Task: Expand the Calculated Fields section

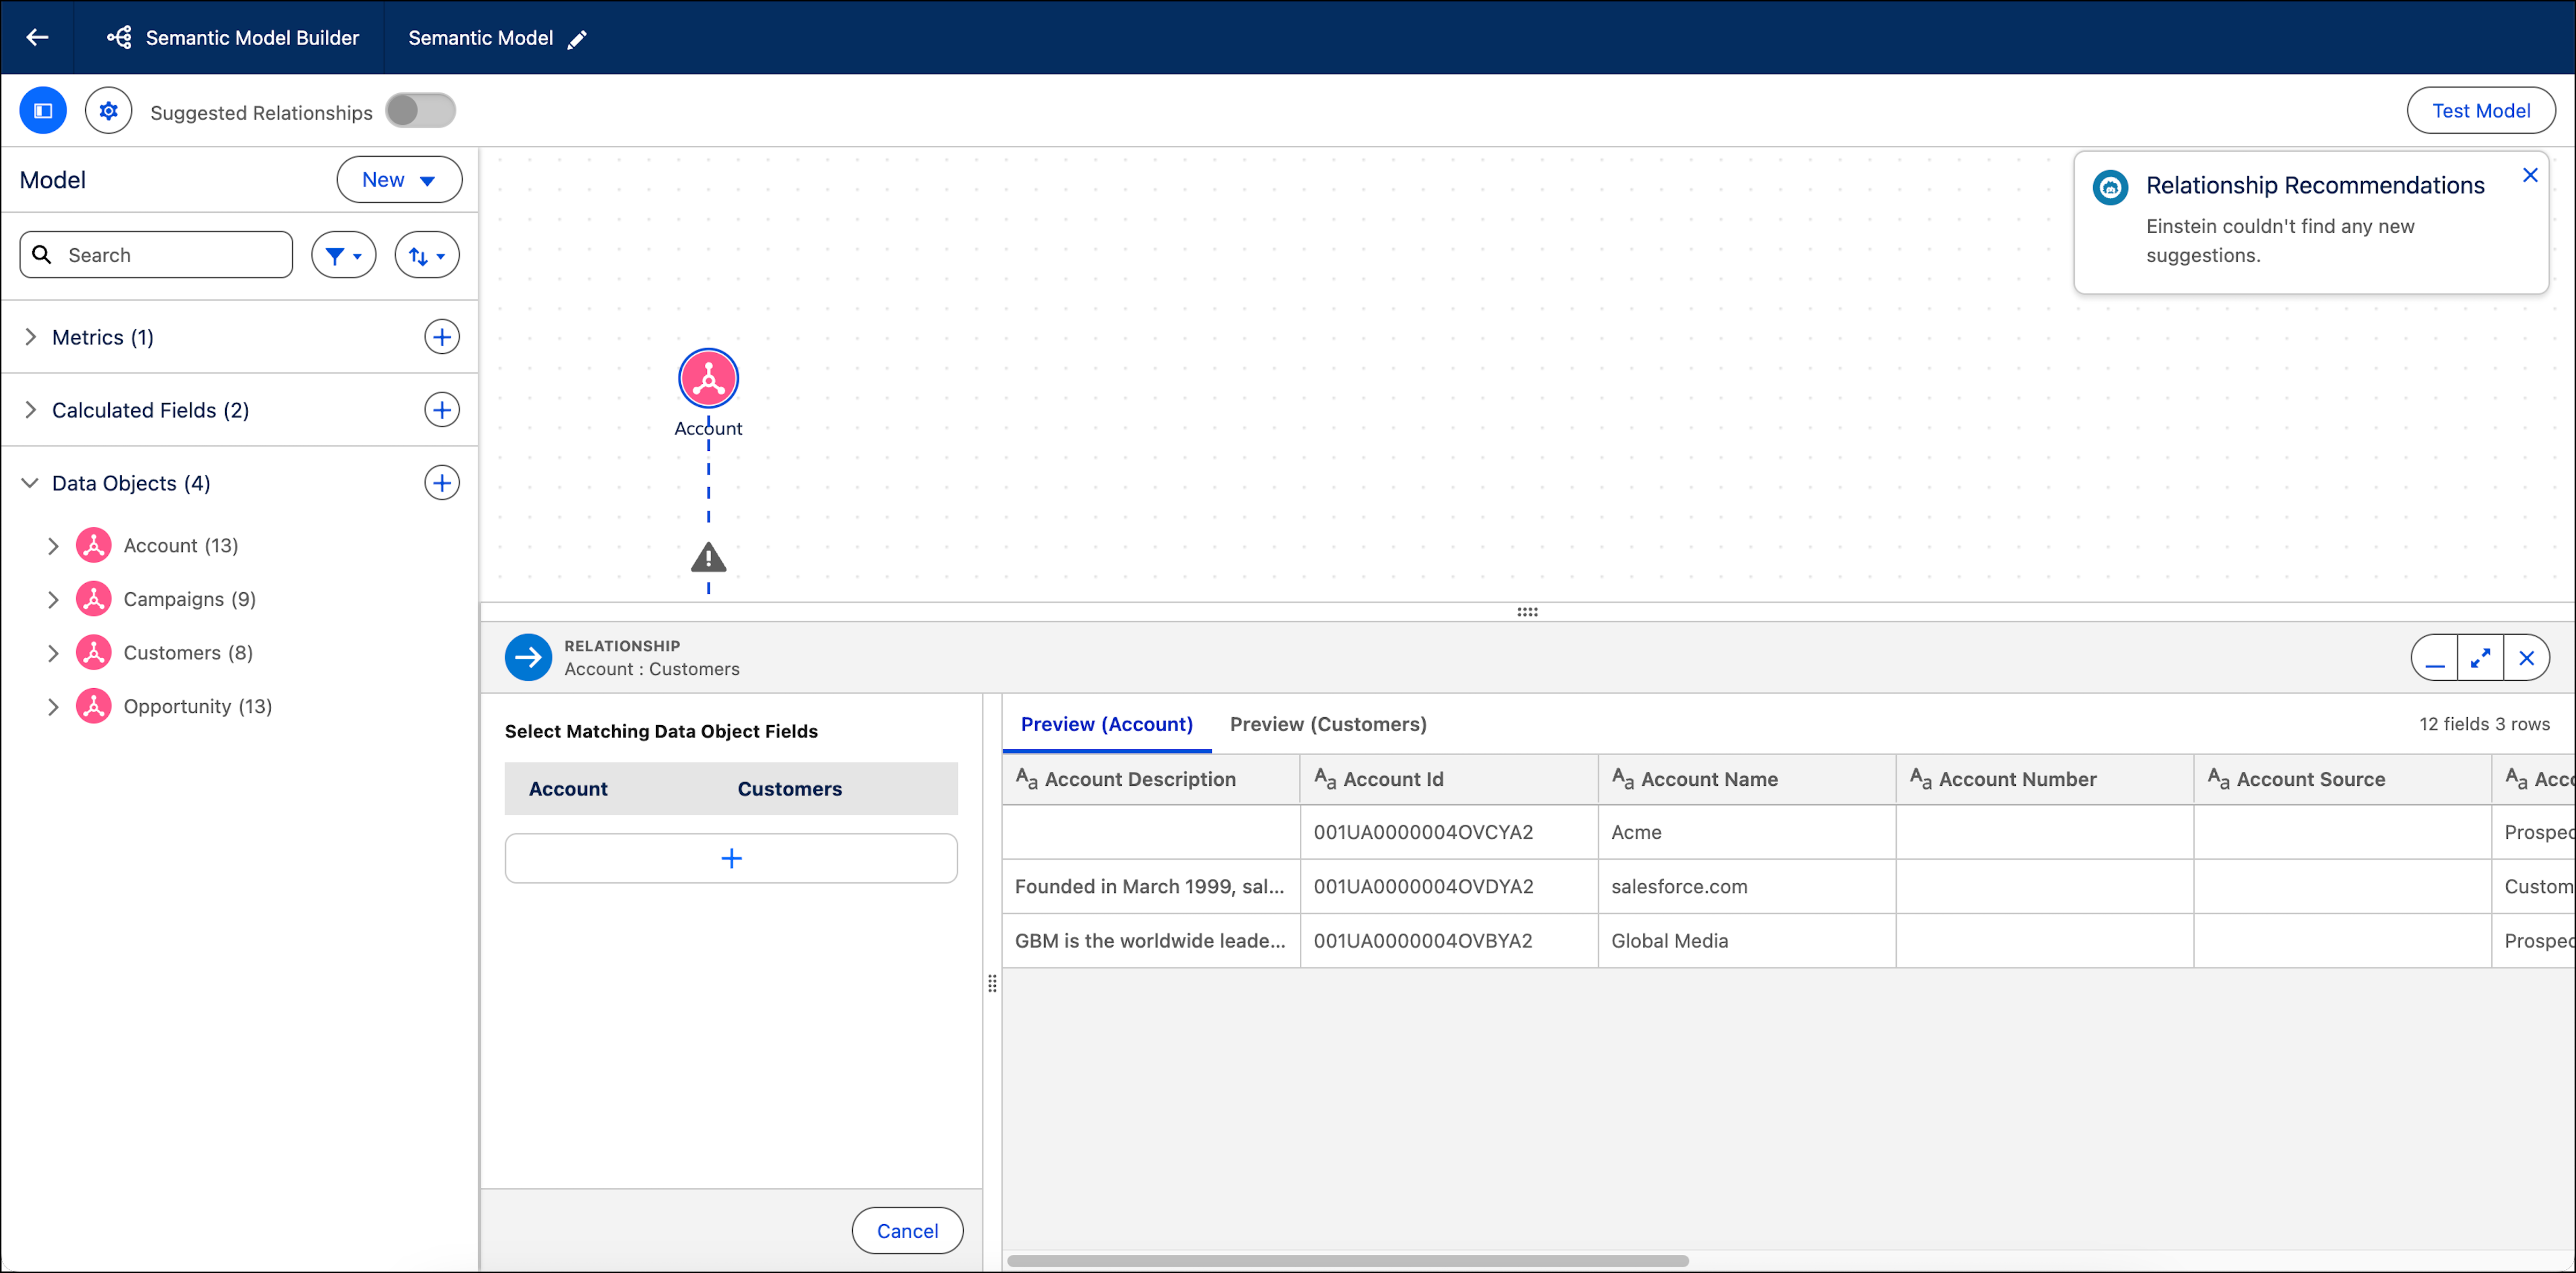Action: click(x=30, y=410)
